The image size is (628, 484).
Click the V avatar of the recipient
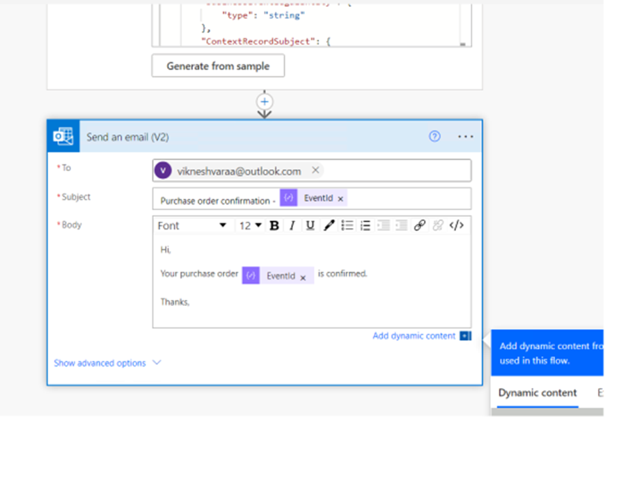click(x=163, y=170)
